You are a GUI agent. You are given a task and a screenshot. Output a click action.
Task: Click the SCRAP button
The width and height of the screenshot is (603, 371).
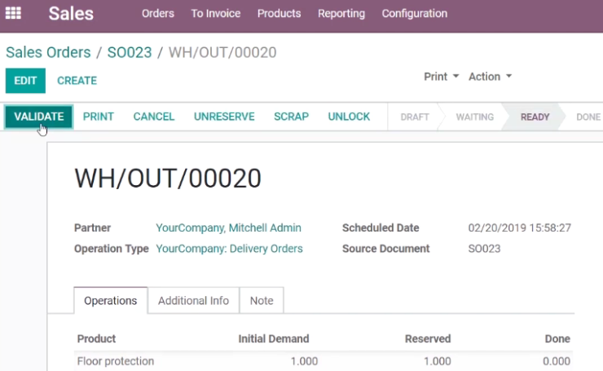[291, 117]
